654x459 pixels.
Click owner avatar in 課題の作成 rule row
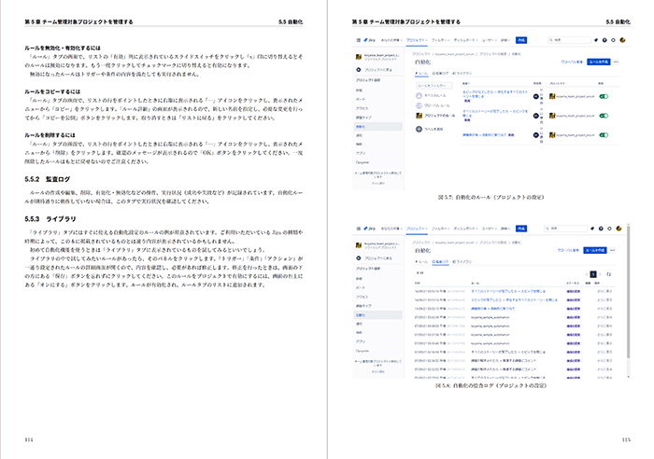tap(536, 135)
